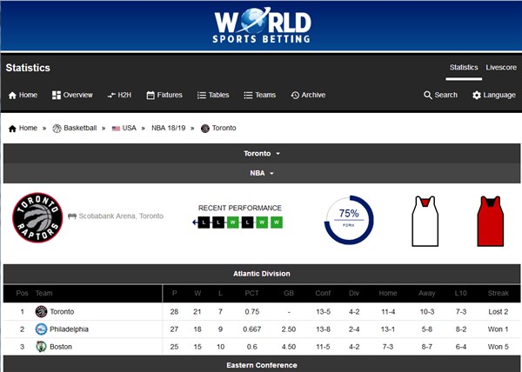This screenshot has width=522, height=372.
Task: Click the first green W result box
Action: [x=233, y=223]
